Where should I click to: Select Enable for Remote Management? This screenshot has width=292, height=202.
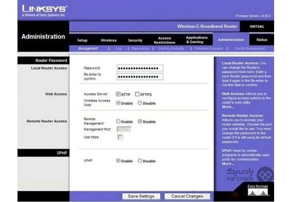[x=118, y=121]
